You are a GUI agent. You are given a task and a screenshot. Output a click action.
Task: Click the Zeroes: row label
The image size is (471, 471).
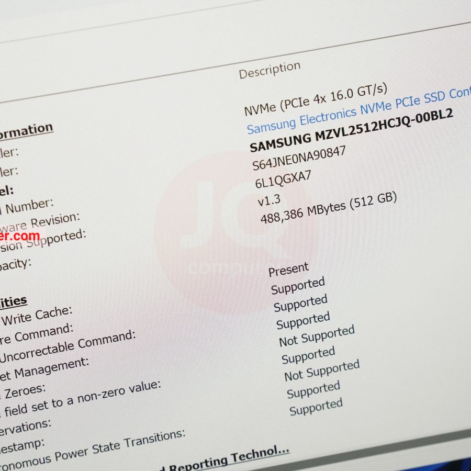point(25,392)
